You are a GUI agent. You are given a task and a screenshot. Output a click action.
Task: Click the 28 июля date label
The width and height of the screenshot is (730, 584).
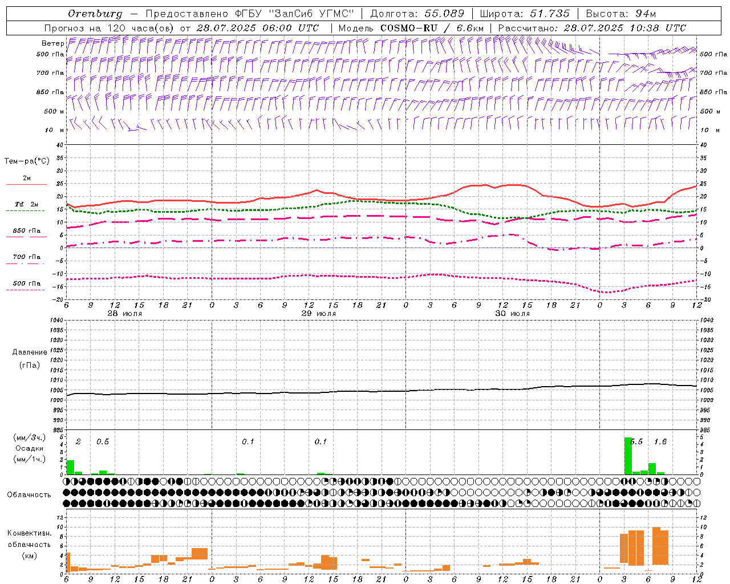125,314
